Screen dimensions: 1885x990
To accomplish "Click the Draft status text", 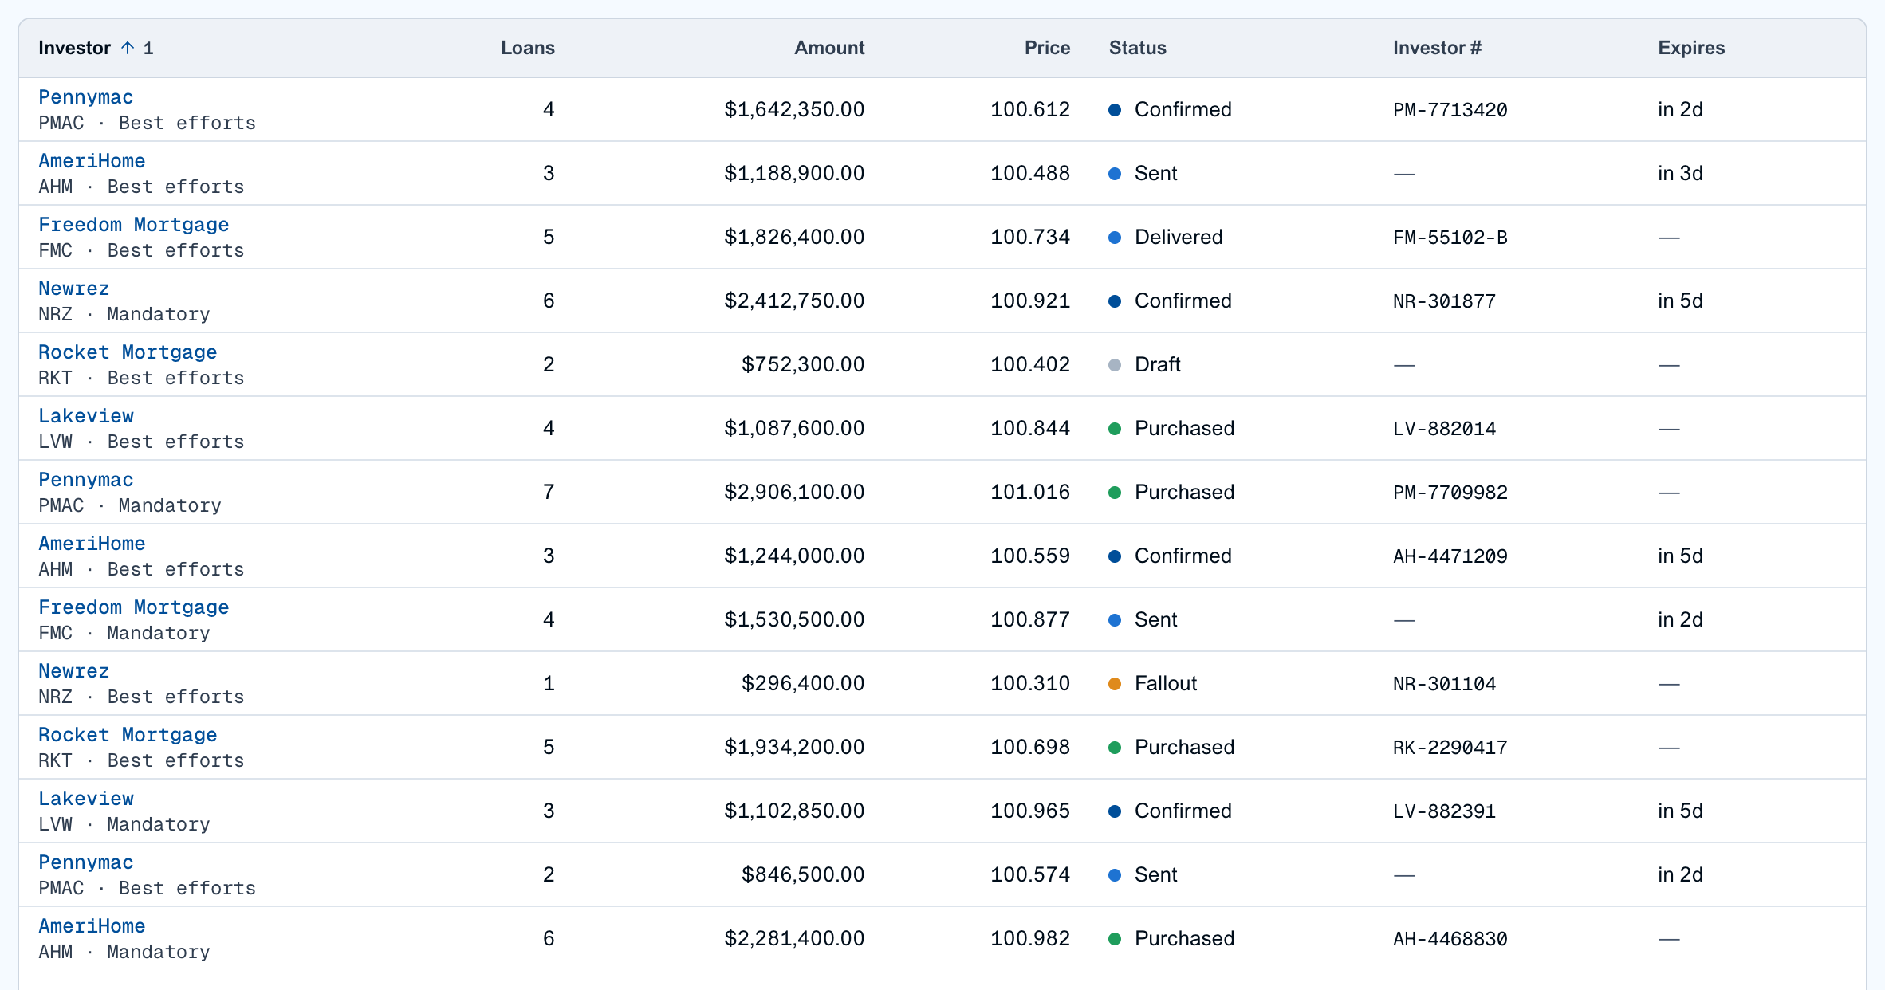I will coord(1158,364).
